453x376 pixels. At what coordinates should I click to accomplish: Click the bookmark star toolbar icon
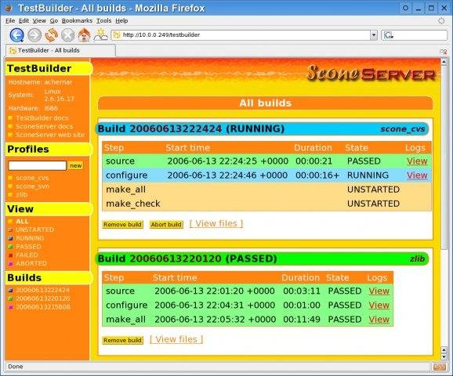(x=101, y=35)
